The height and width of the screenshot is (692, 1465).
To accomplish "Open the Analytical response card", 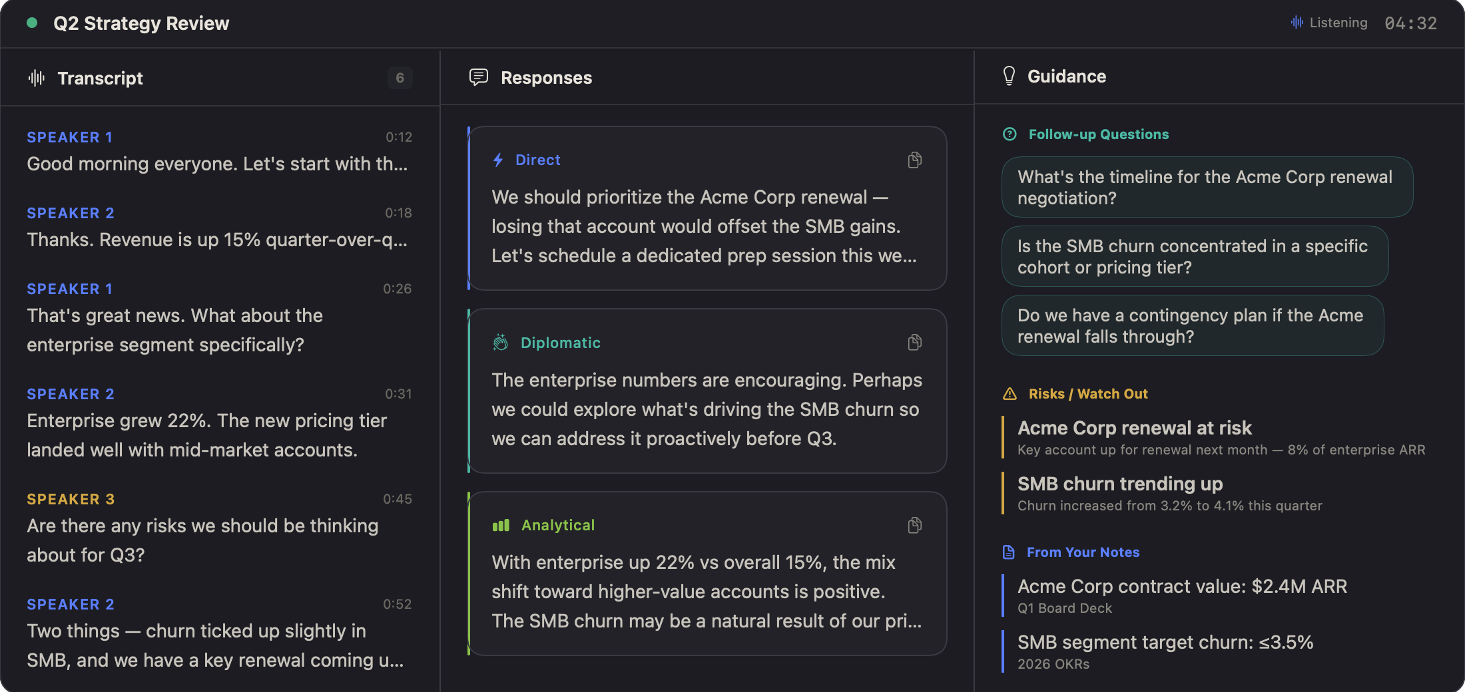I will pyautogui.click(x=707, y=574).
